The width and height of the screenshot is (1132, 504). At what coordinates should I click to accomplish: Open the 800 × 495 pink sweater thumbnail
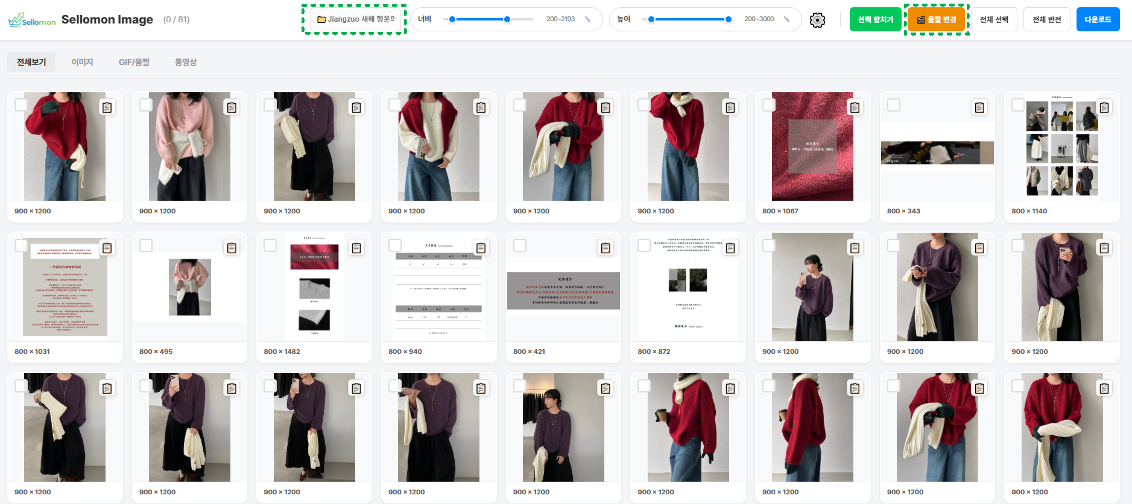click(x=189, y=287)
